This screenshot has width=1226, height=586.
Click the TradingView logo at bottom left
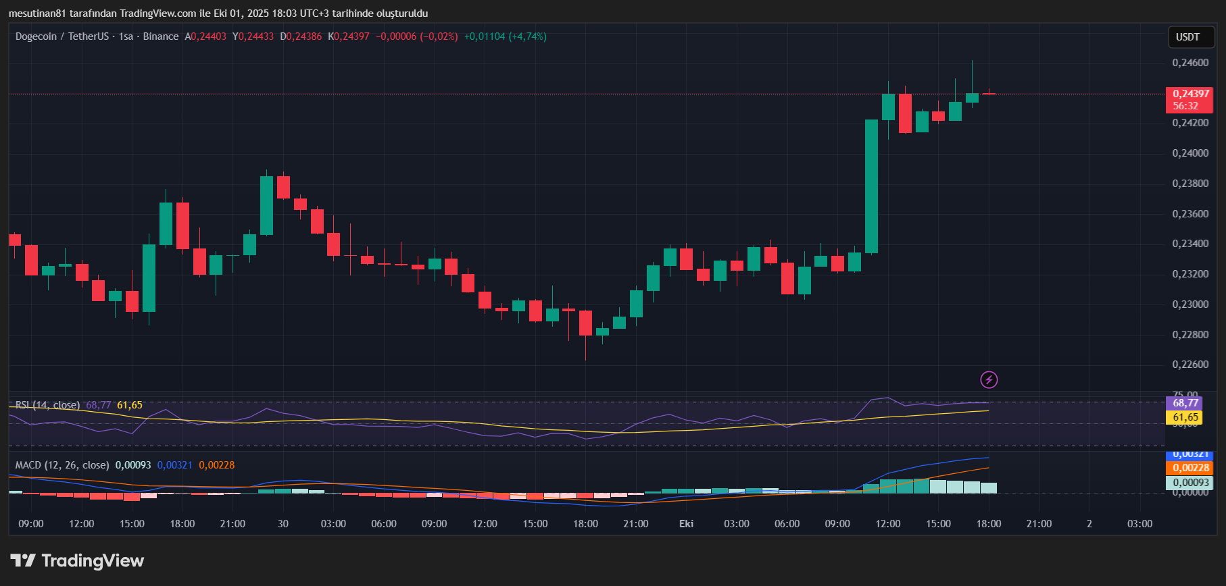(77, 561)
